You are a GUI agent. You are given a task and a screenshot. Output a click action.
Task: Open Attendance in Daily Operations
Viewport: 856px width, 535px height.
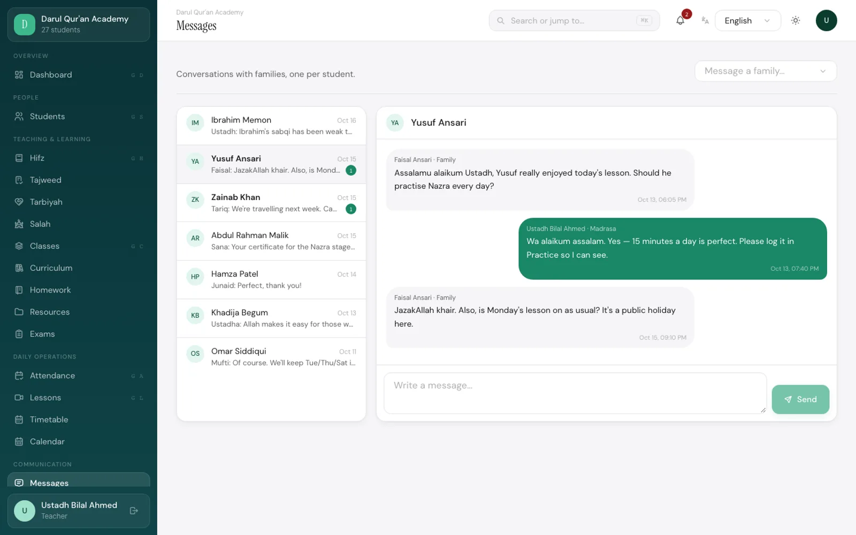pos(79,376)
